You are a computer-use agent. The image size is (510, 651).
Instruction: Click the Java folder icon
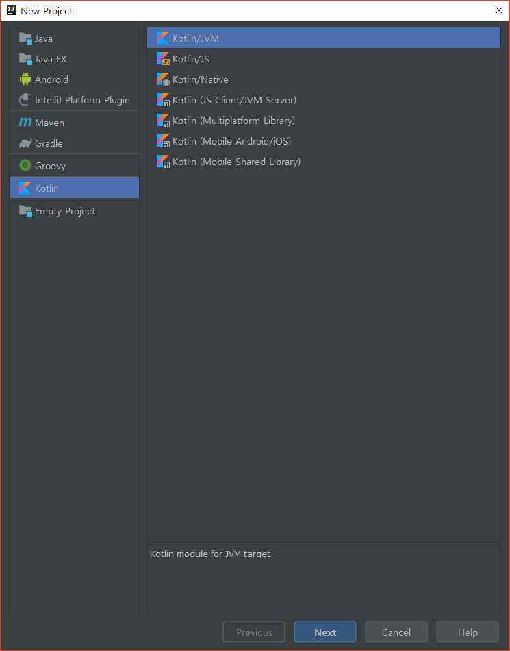point(25,38)
